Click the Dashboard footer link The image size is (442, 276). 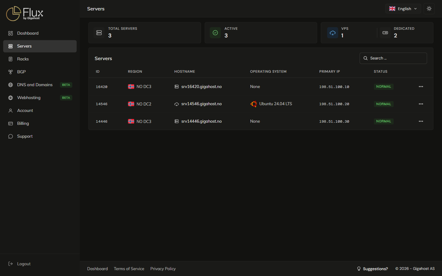pos(97,269)
